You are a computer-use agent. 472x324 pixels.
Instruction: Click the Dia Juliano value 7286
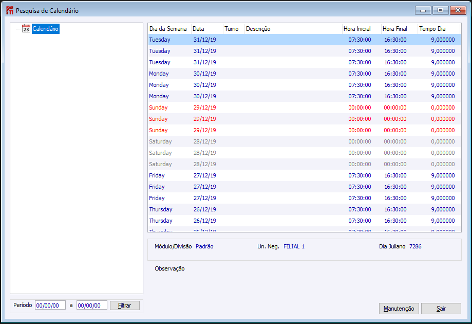click(416, 246)
